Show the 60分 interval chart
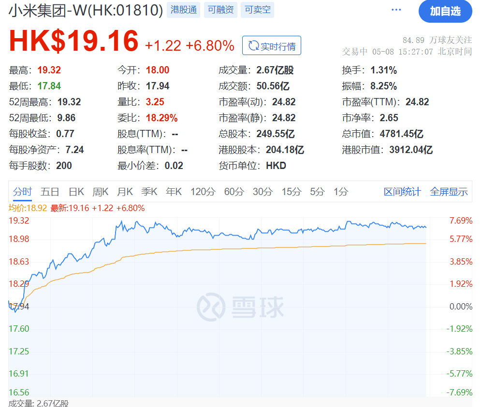The height and width of the screenshot is (407, 482). 234,192
